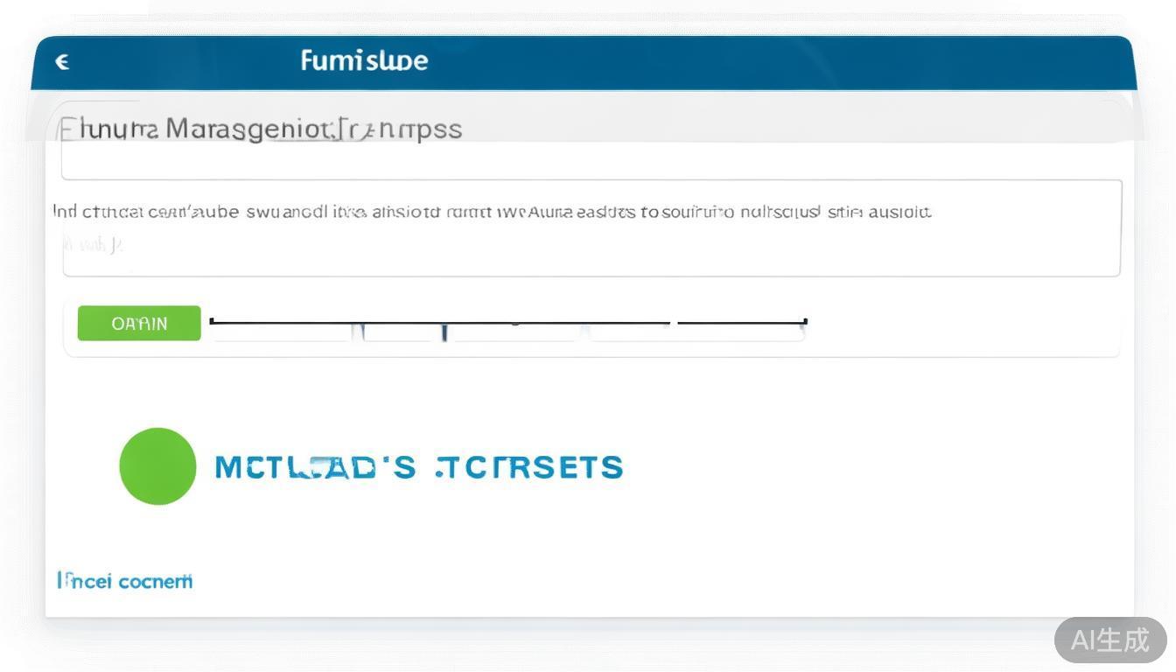Click the "MCTLAD'S TCTRSETS" brand text
1176x672 pixels.
(418, 467)
